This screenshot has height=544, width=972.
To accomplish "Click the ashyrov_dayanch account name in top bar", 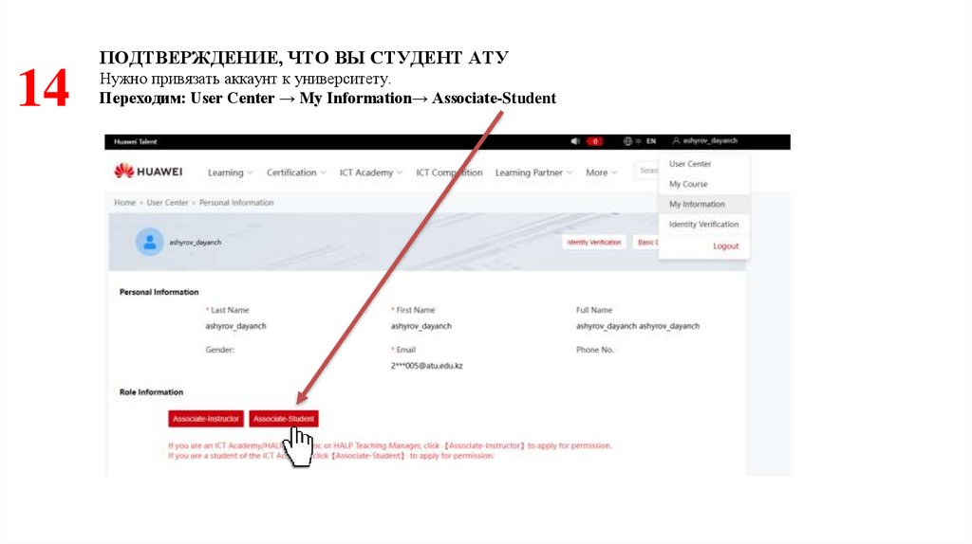I will pos(710,141).
